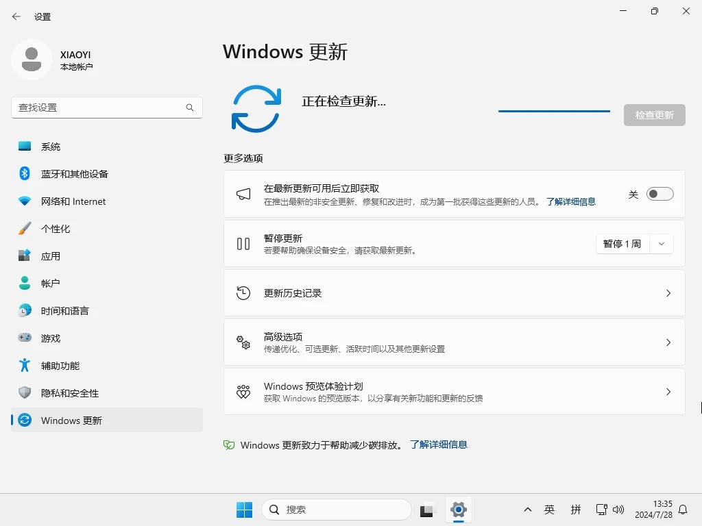Screen dimensions: 702x526
Task: Click the 系统 monitor icon in sidebar
Action: (25, 147)
